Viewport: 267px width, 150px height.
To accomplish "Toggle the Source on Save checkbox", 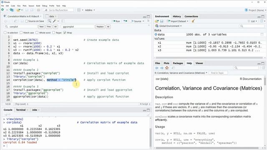I will (x=26, y=21).
